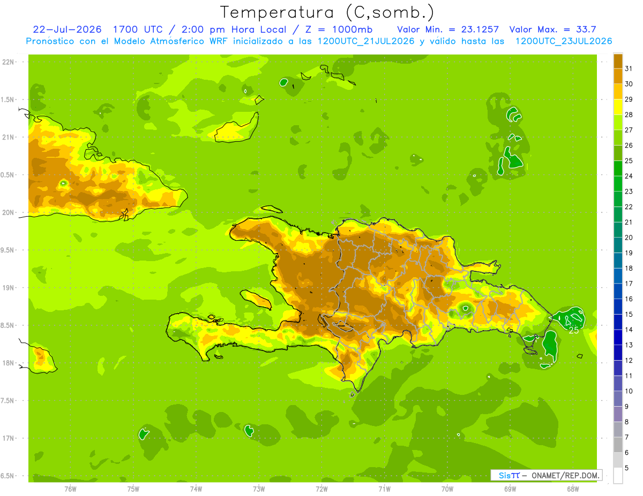Select the 'Valor Min. = 23.1257' readout
The image size is (643, 496).
[x=449, y=29]
